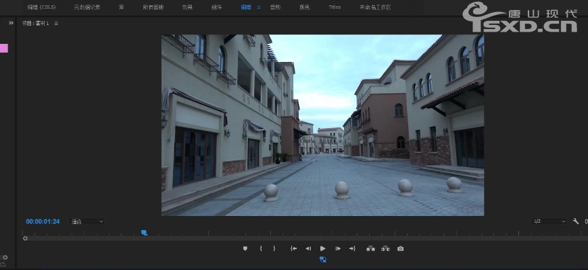Click the Add Marker icon

coord(245,248)
